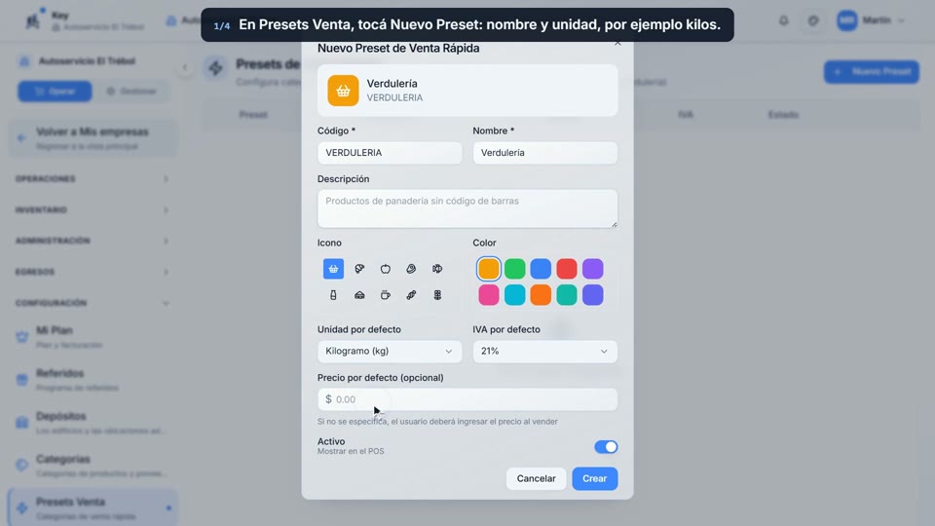Expand the INVENTARIO sidebar section
The height and width of the screenshot is (526, 935).
point(93,210)
